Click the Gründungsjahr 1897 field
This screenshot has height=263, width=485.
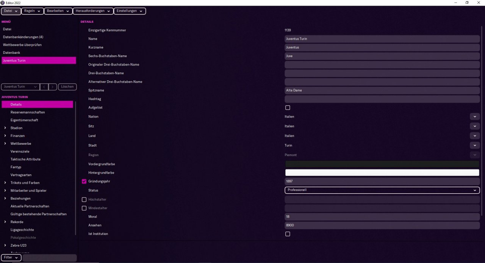382,182
